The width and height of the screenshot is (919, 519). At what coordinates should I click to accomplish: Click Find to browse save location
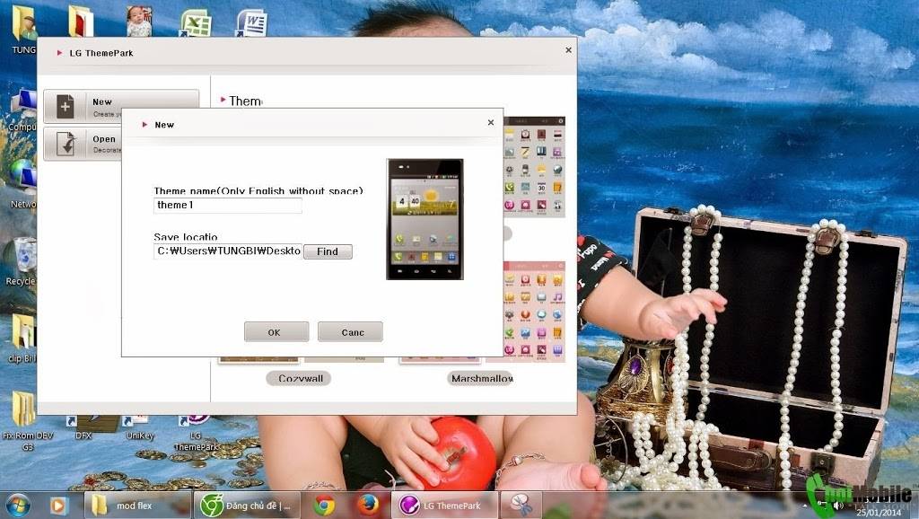[328, 251]
